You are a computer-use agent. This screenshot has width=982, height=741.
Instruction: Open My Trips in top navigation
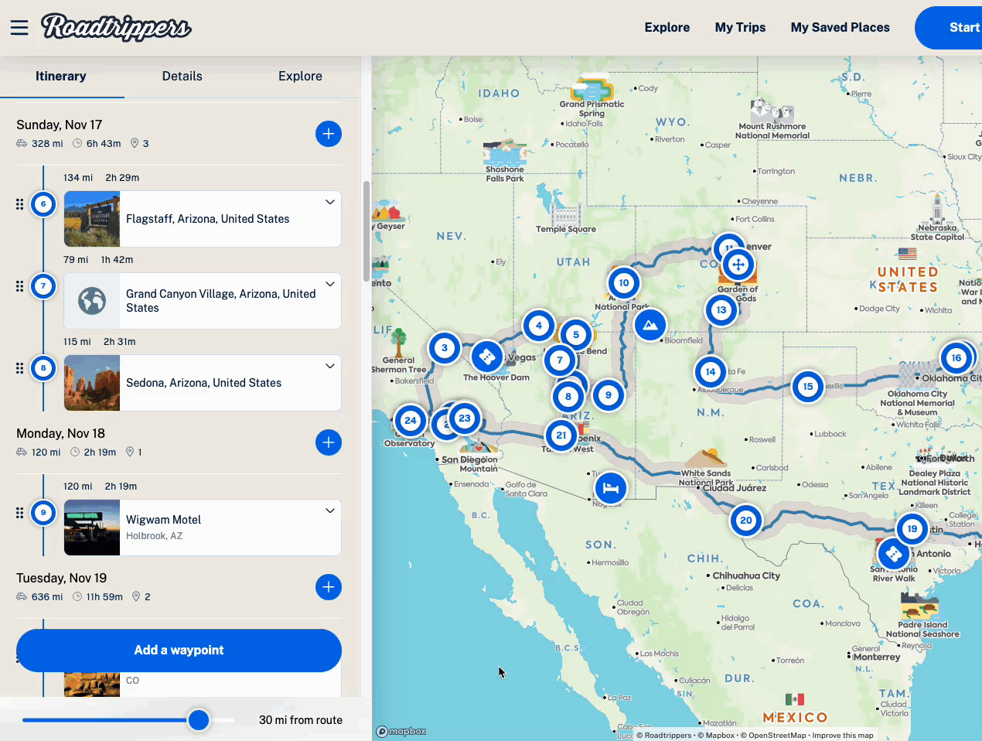740,28
